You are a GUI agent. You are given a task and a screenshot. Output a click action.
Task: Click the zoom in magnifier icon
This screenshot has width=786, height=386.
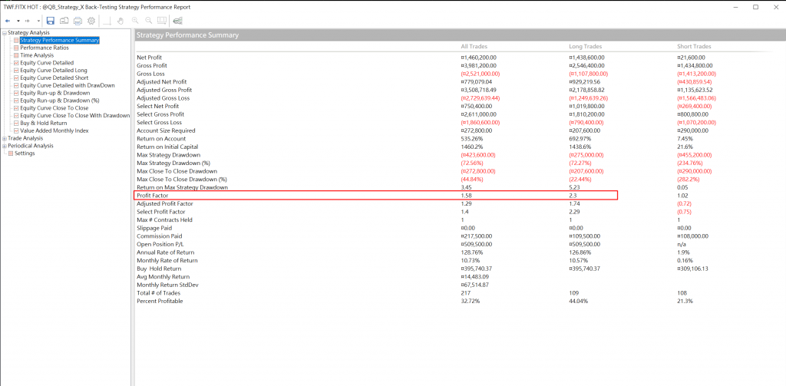tap(136, 19)
